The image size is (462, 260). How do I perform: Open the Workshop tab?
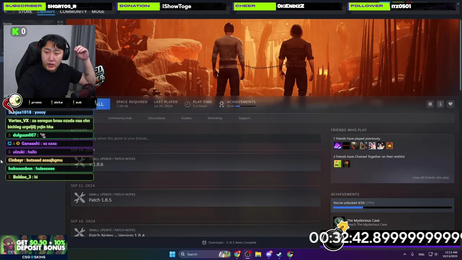tap(215, 118)
